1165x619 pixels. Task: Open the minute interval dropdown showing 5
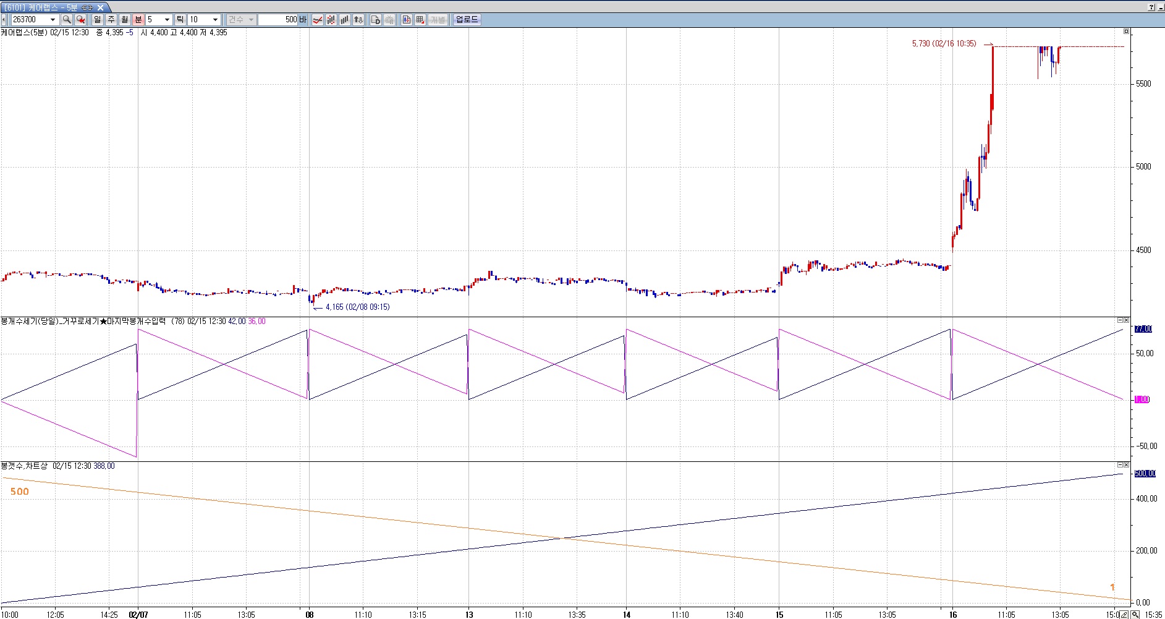click(x=167, y=20)
